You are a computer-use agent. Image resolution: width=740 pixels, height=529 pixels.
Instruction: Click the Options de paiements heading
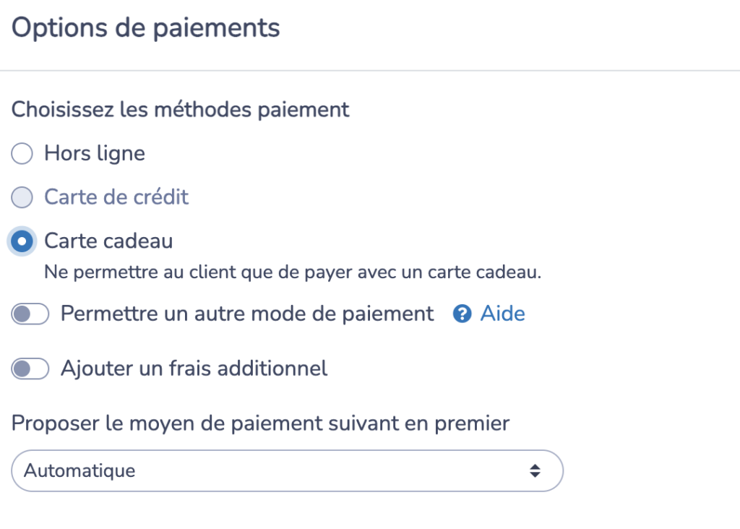point(145,27)
